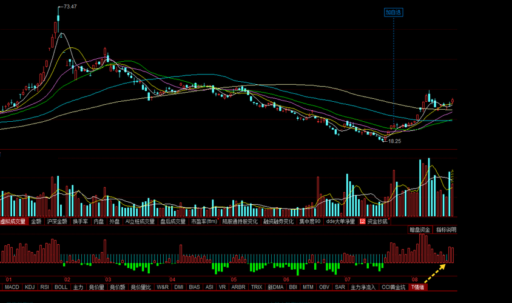Select the dde大单净量 tab
The width and height of the screenshot is (512, 303).
coord(340,221)
